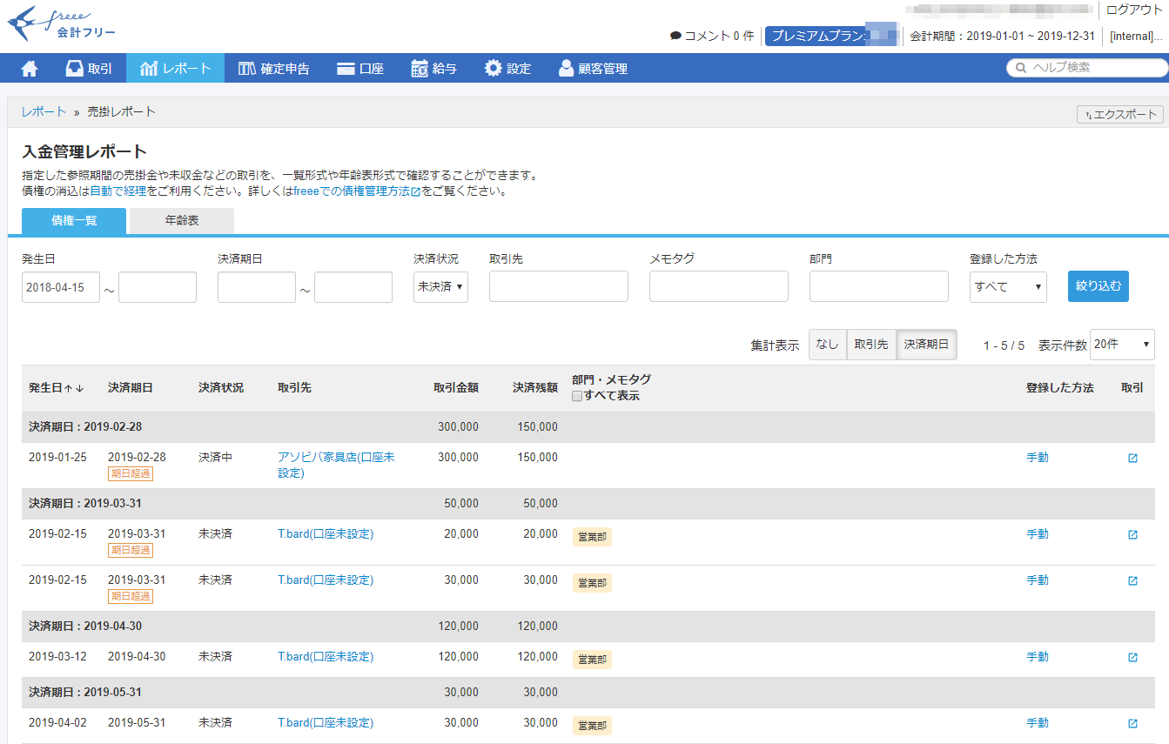1169x744 pixels.
Task: Sort by 発生日 column arrows
Action: 74,388
